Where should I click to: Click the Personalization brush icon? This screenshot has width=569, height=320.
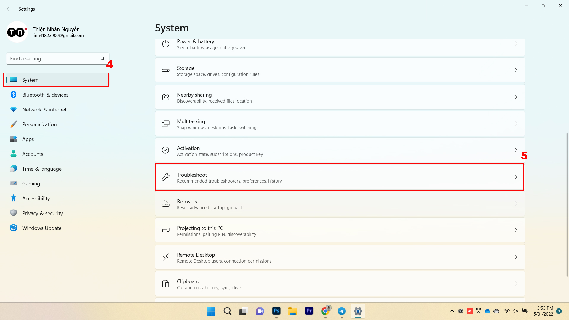pos(13,124)
